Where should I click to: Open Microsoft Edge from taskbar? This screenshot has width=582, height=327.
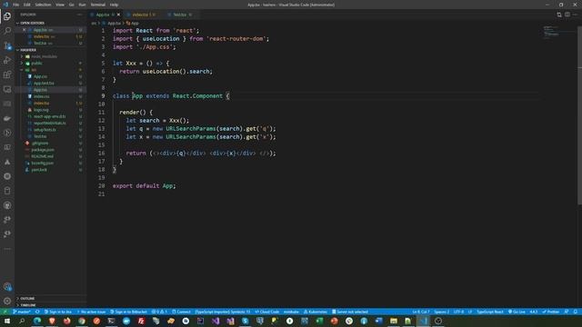click(37, 321)
